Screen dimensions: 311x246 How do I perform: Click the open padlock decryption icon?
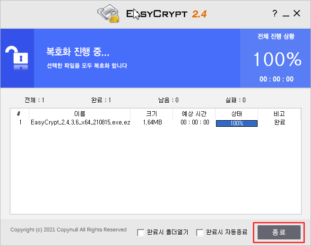point(17,58)
